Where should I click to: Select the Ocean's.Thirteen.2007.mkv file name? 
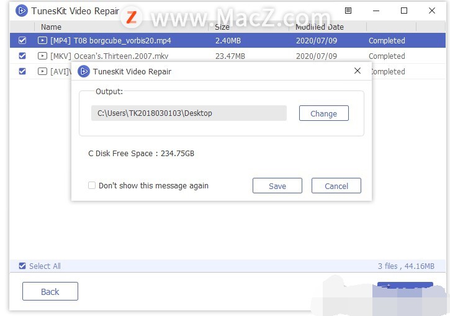pos(109,56)
